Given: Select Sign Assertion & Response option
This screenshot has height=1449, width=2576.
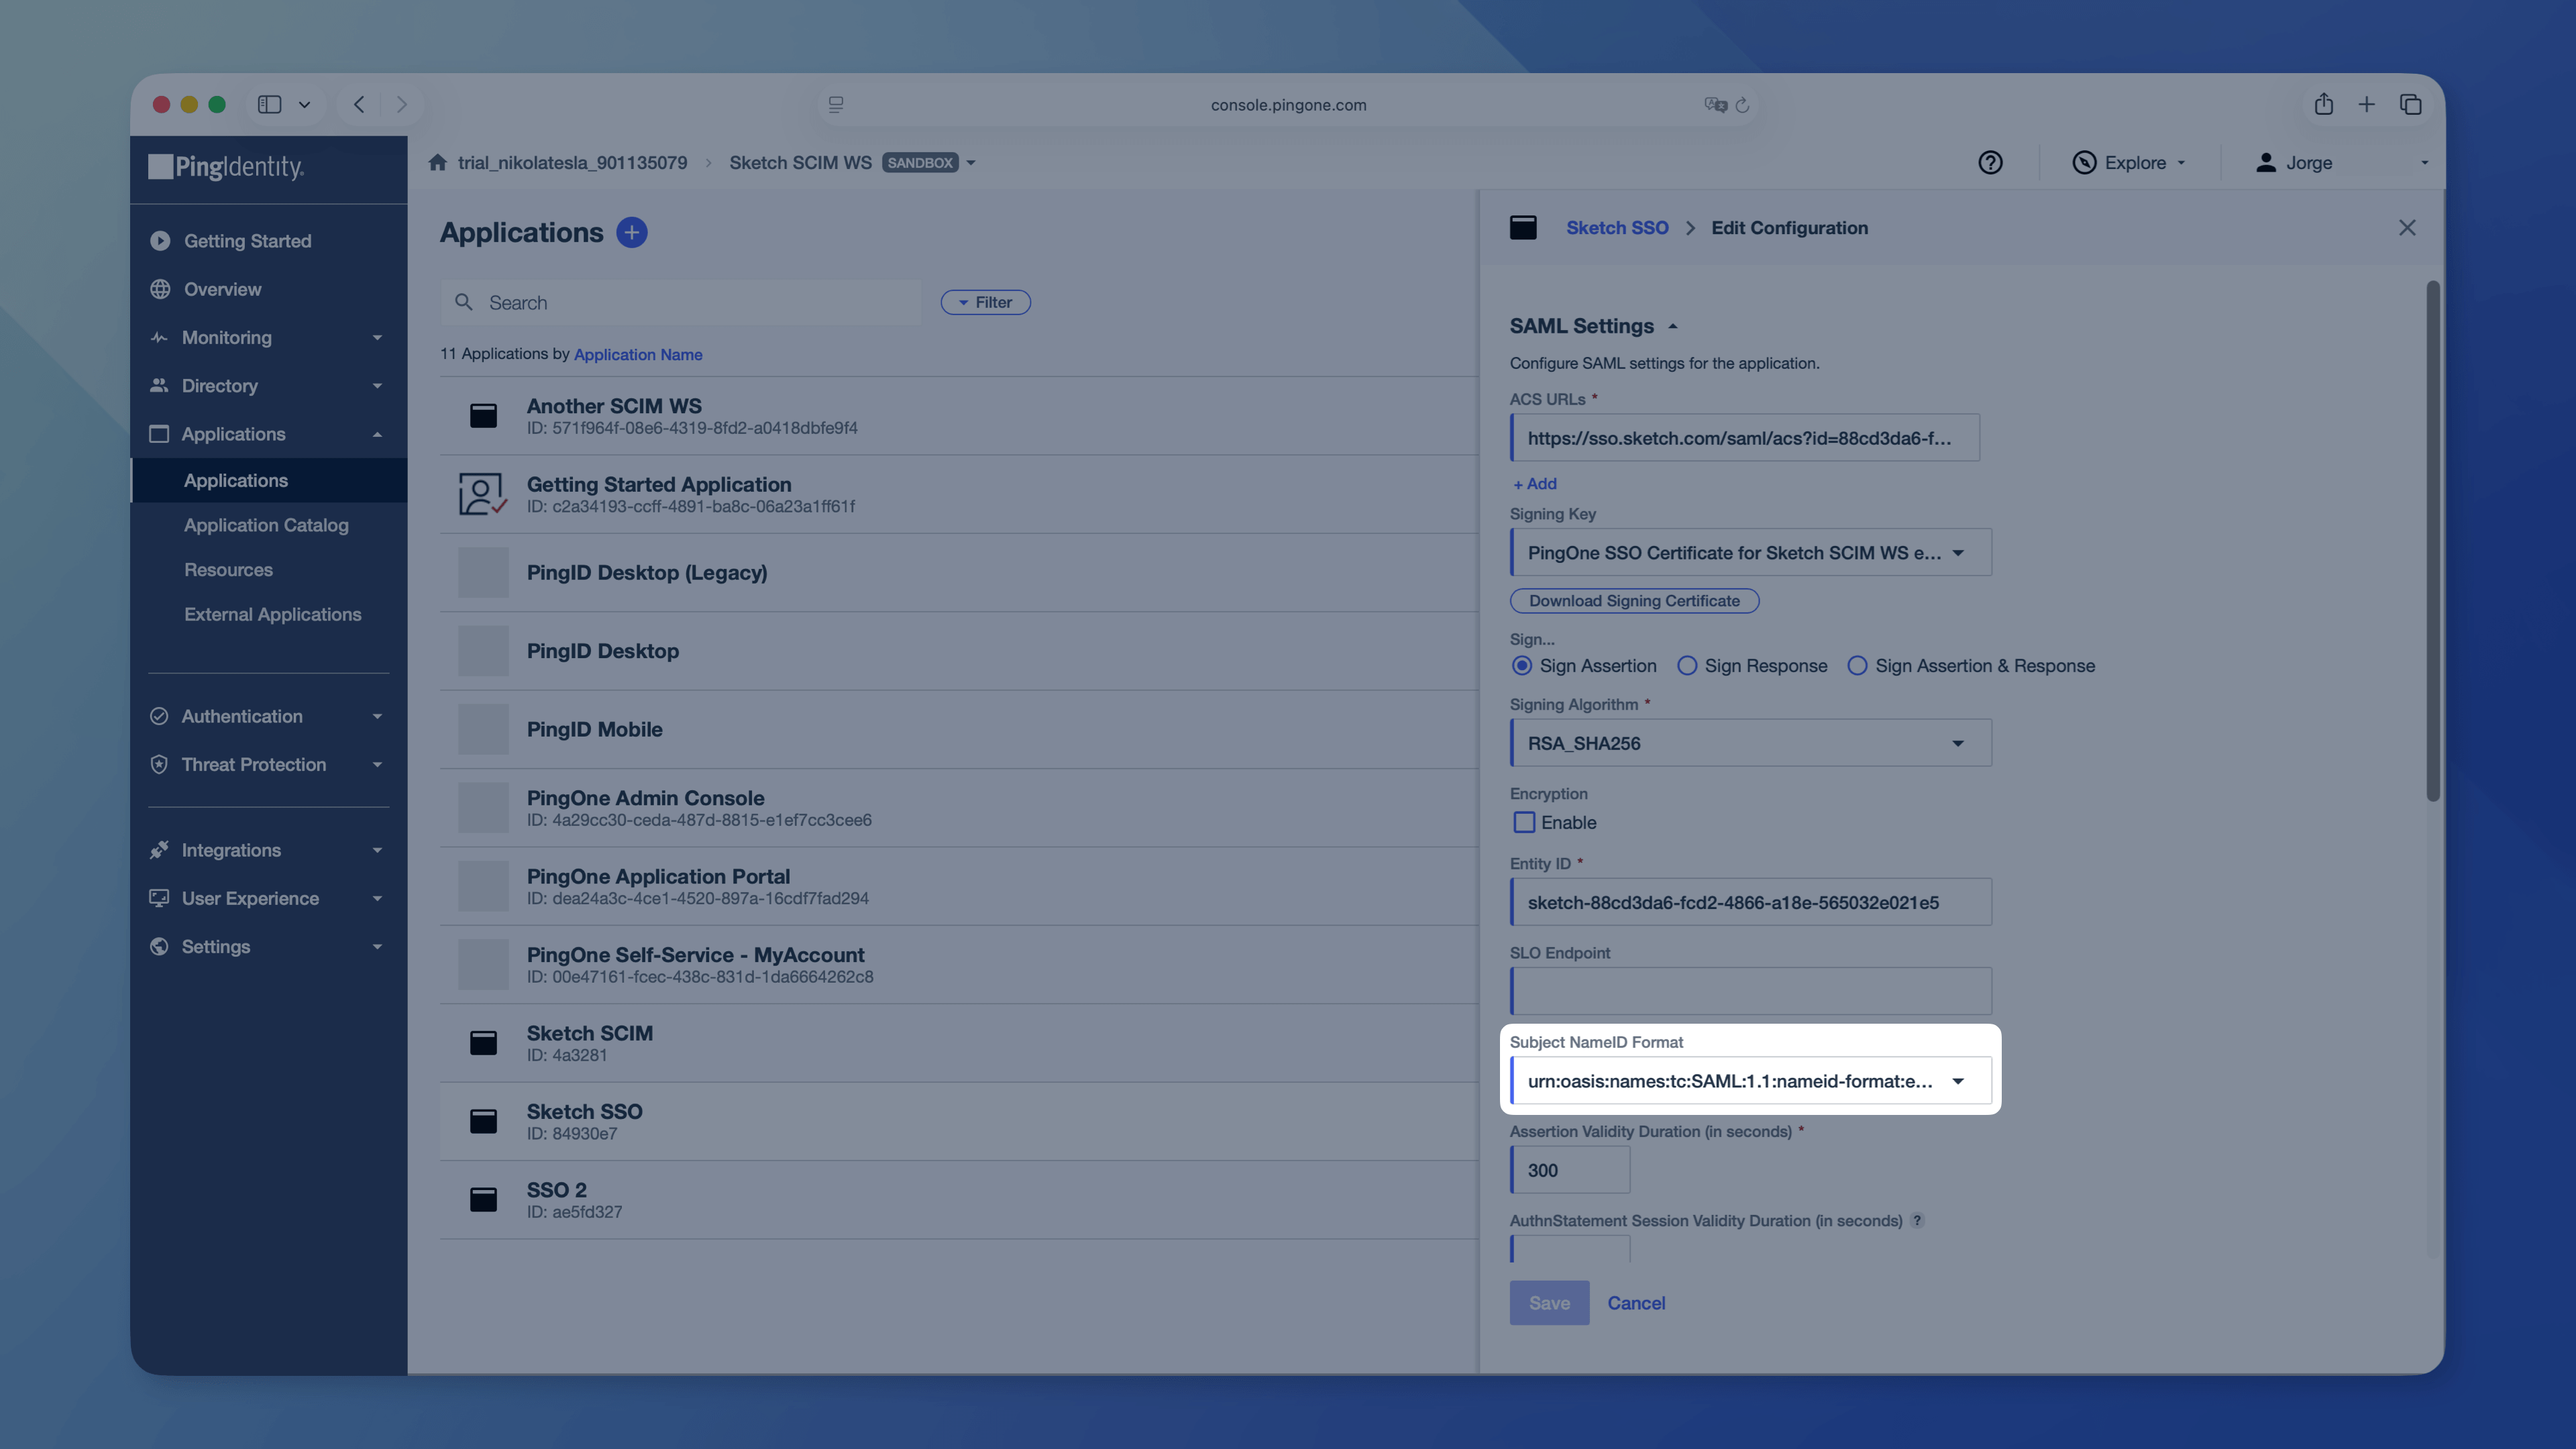Looking at the screenshot, I should tap(1857, 665).
